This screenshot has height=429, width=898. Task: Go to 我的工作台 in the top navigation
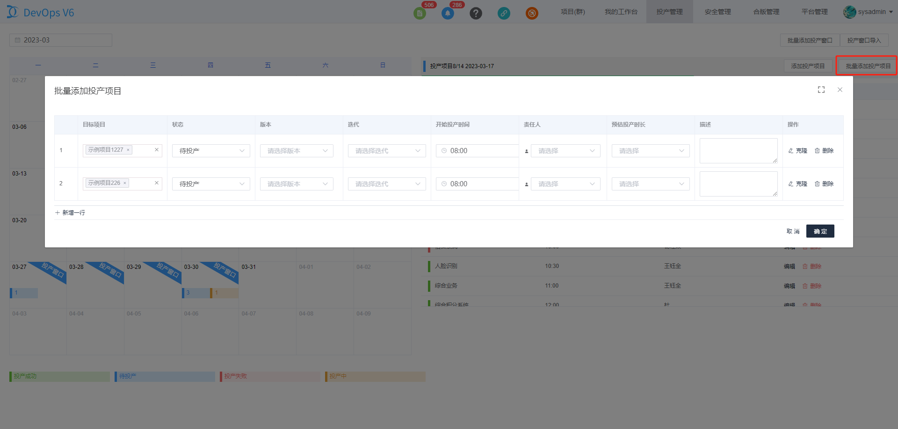(x=621, y=12)
